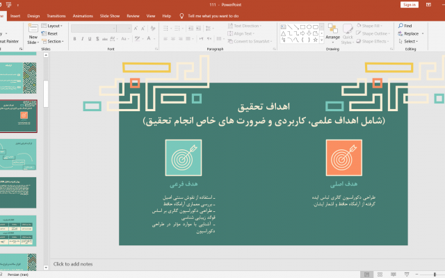Start Slide Show from status bar

pos(407,275)
